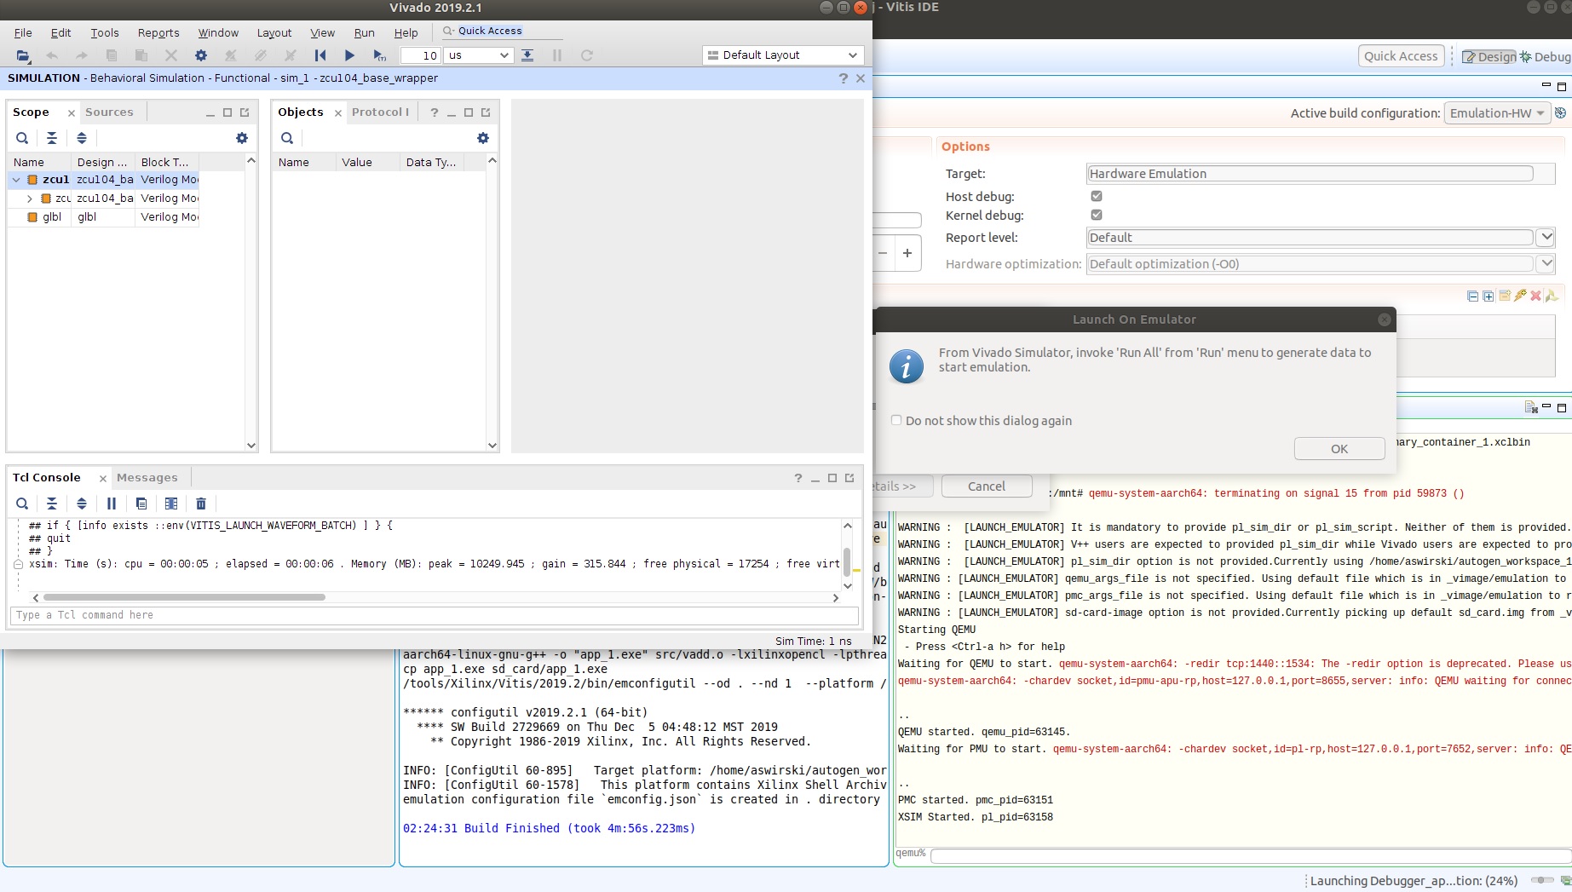Collapse the xsim message in Tcl Console
This screenshot has width=1572, height=892.
[x=18, y=564]
